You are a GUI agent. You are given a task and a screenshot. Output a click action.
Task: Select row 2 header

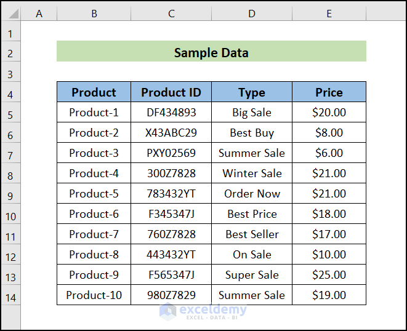pos(10,54)
